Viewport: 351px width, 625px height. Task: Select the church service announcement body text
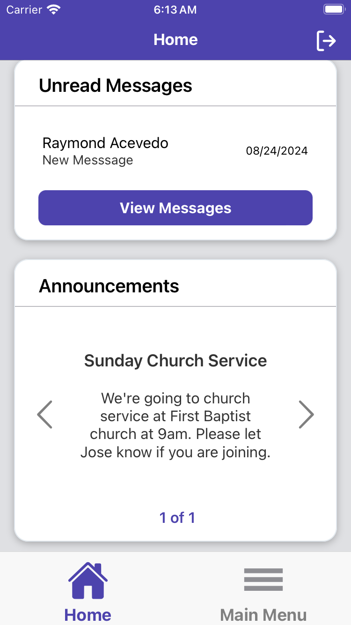click(x=175, y=425)
